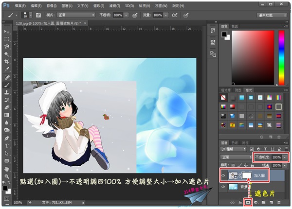Open the 基本功能 workspace dropdown
The height and width of the screenshot is (209, 292).
tap(272, 15)
